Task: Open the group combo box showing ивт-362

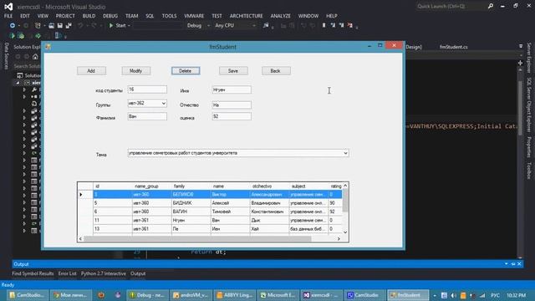Action: click(x=147, y=103)
